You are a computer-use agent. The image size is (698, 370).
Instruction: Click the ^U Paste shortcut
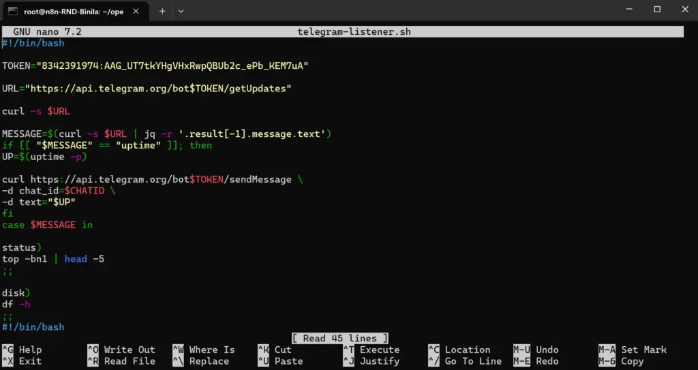tap(280, 361)
